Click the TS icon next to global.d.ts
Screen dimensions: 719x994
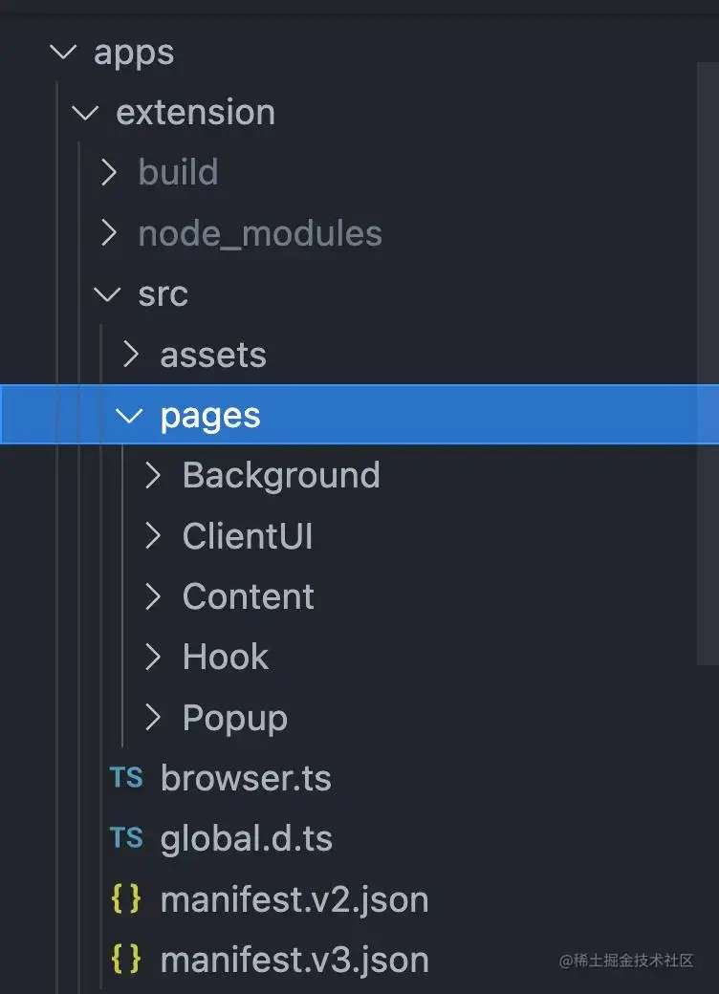pos(125,838)
